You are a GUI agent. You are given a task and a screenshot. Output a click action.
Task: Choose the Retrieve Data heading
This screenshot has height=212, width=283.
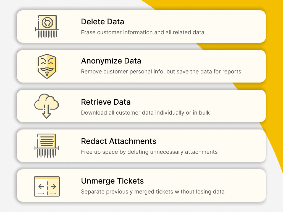pyautogui.click(x=106, y=102)
